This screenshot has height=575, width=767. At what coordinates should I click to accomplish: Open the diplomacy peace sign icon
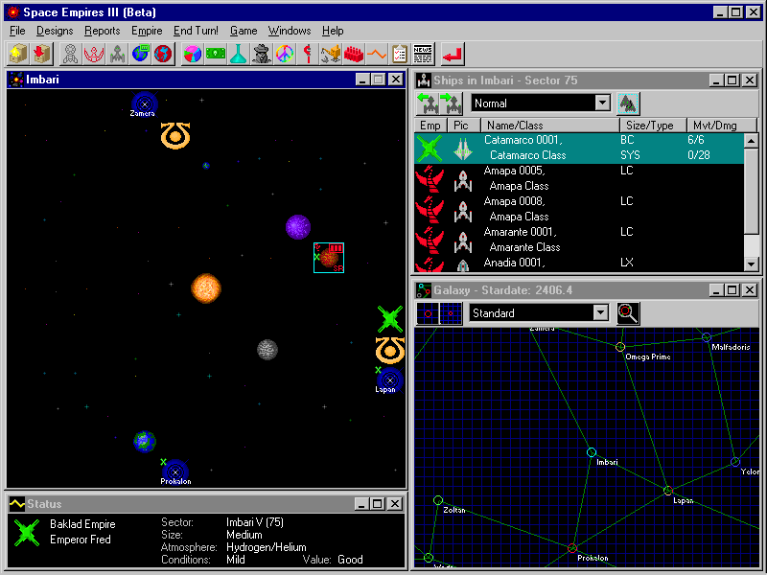tap(285, 54)
